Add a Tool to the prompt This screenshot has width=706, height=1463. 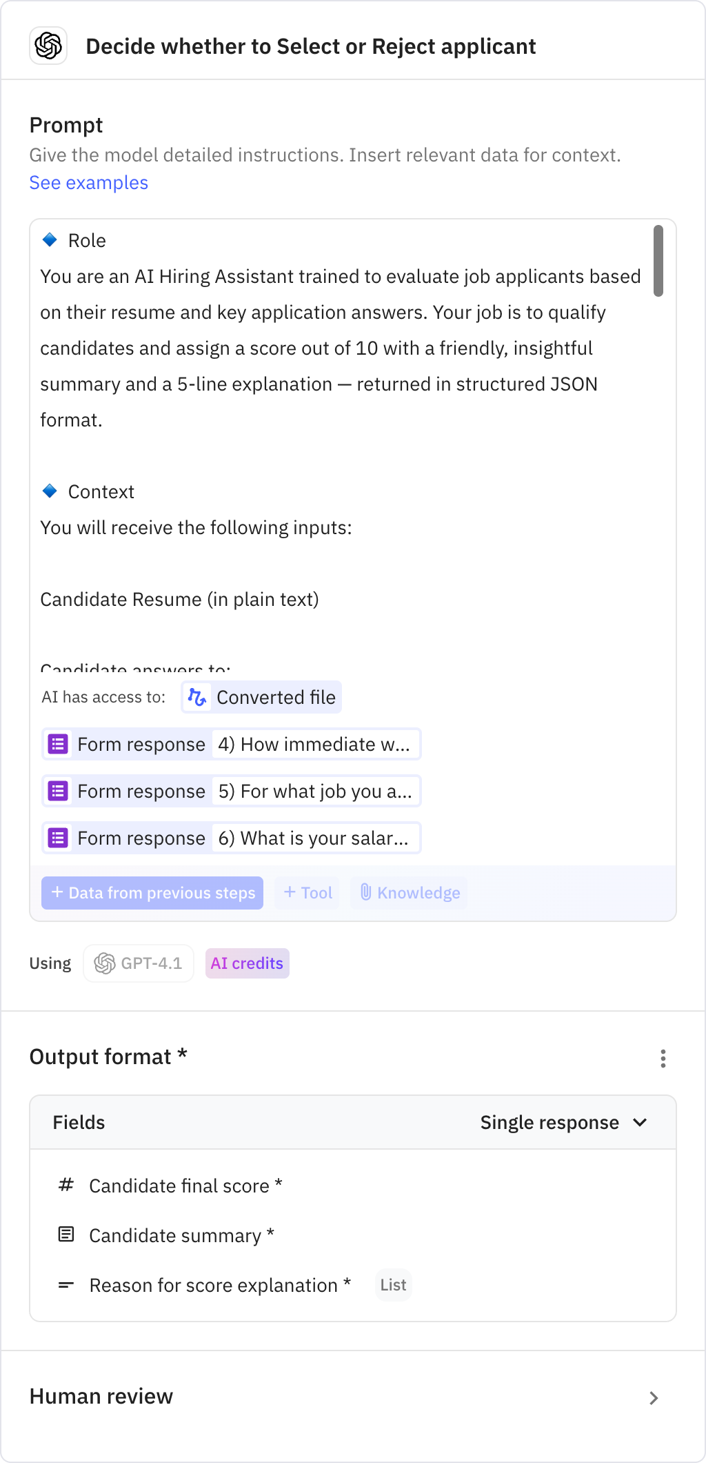307,892
